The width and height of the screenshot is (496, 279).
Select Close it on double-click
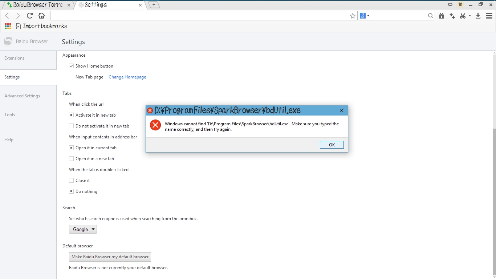[72, 181]
